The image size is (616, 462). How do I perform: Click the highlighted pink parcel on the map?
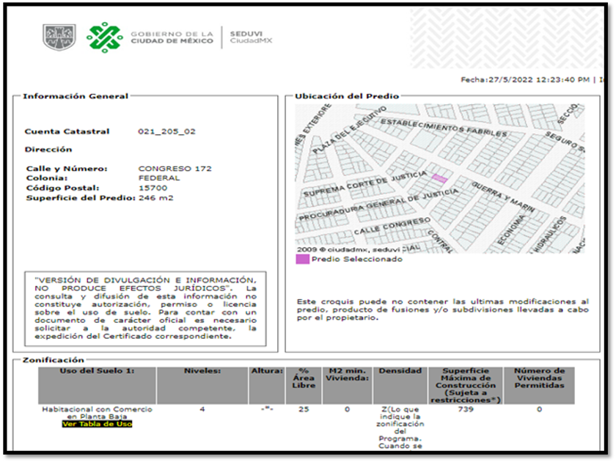(x=439, y=179)
